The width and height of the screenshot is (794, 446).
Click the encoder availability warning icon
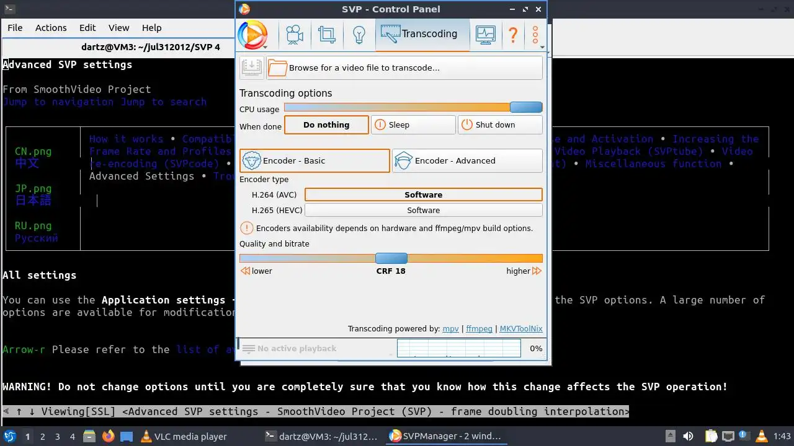[246, 228]
